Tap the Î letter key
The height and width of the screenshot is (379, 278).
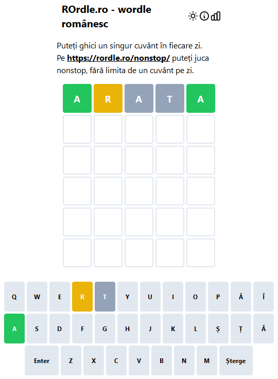(264, 297)
